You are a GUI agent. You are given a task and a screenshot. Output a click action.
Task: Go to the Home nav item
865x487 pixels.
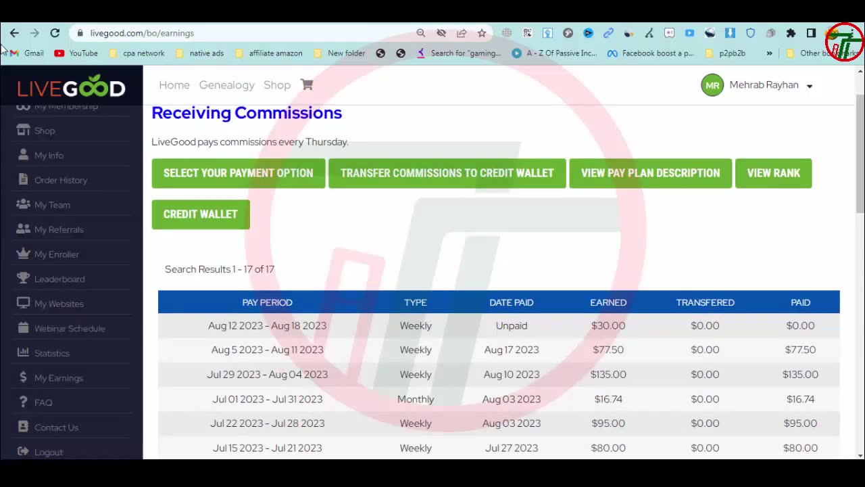pyautogui.click(x=174, y=85)
